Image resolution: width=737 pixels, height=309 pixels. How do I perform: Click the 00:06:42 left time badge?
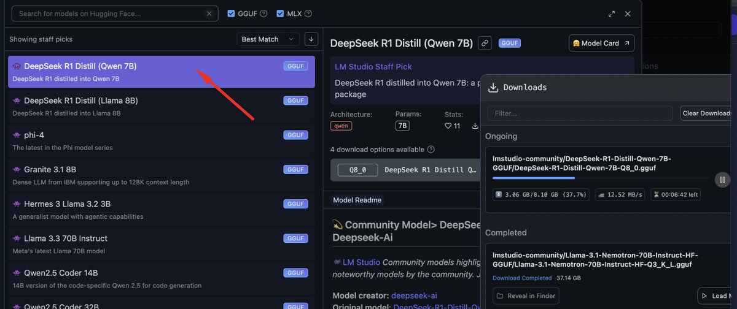675,195
